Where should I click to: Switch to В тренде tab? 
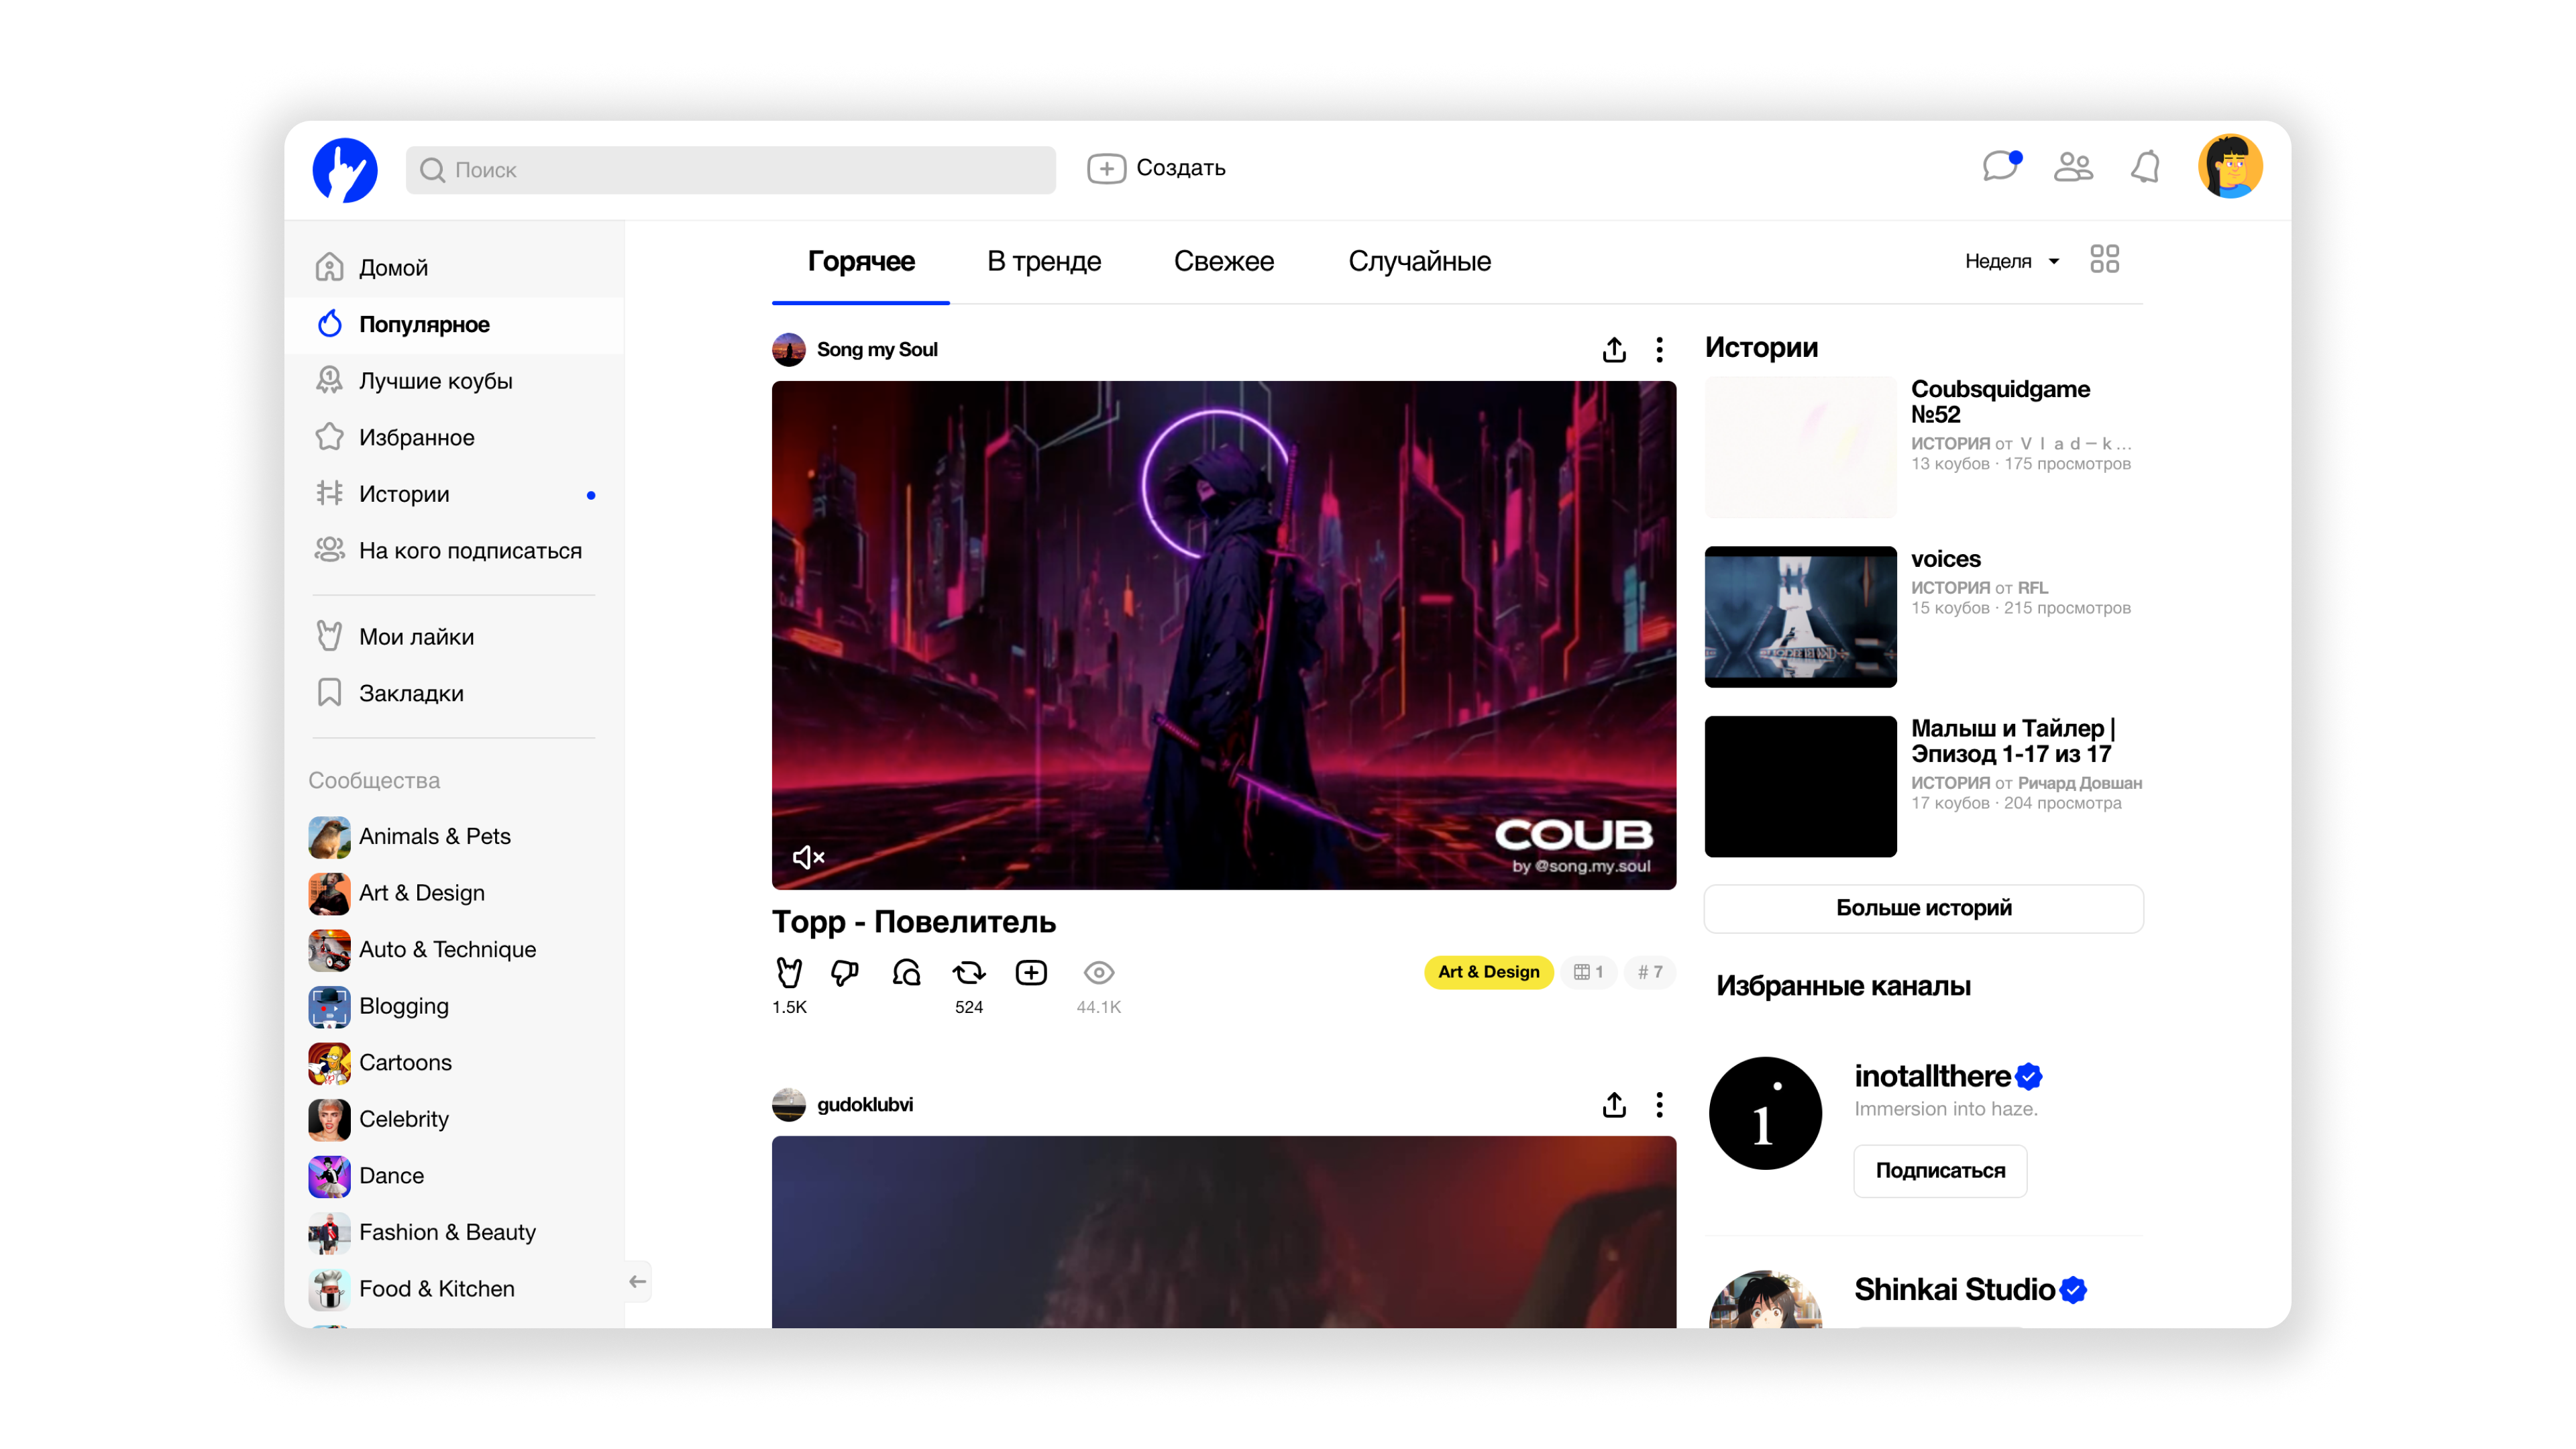tap(1044, 261)
